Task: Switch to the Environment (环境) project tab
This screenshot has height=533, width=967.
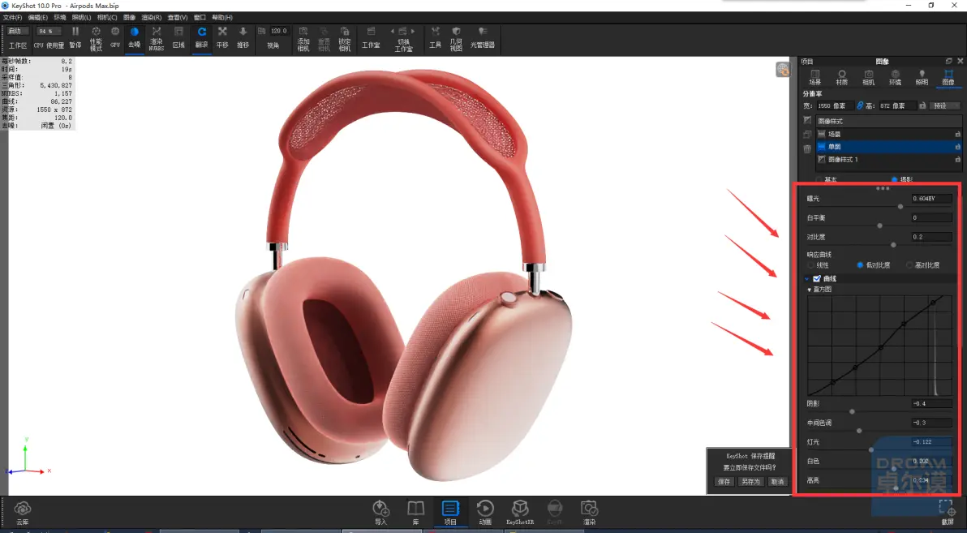Action: point(895,77)
